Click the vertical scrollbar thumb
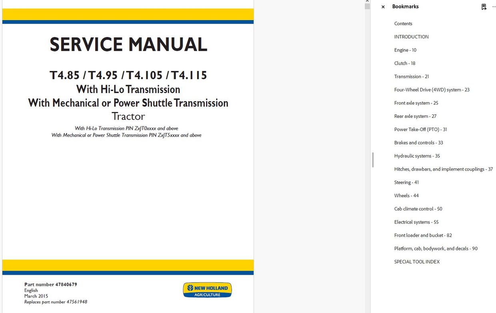The height and width of the screenshot is (313, 496). coord(367,6)
